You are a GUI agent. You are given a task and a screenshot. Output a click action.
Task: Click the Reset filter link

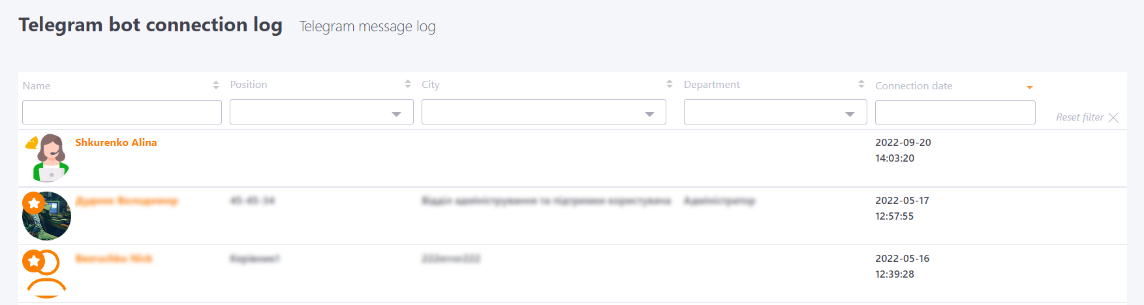click(x=1080, y=117)
